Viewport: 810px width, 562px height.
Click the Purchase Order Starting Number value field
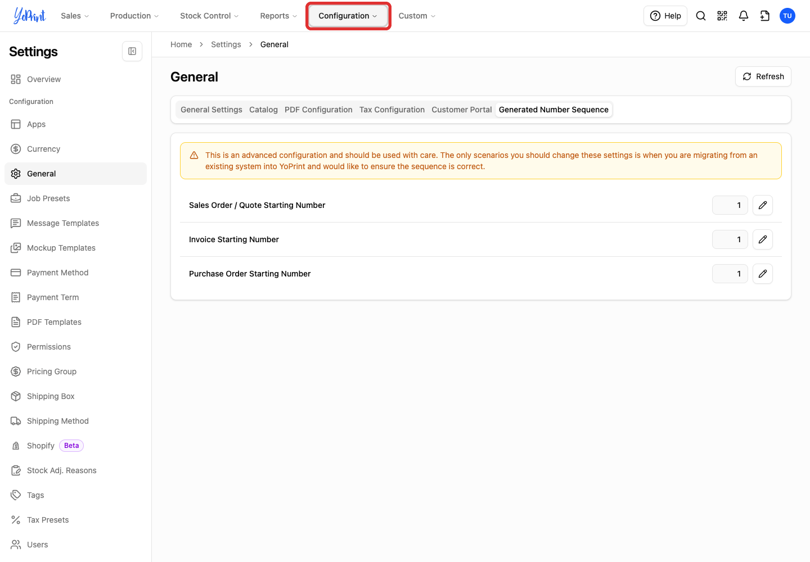[x=730, y=274]
